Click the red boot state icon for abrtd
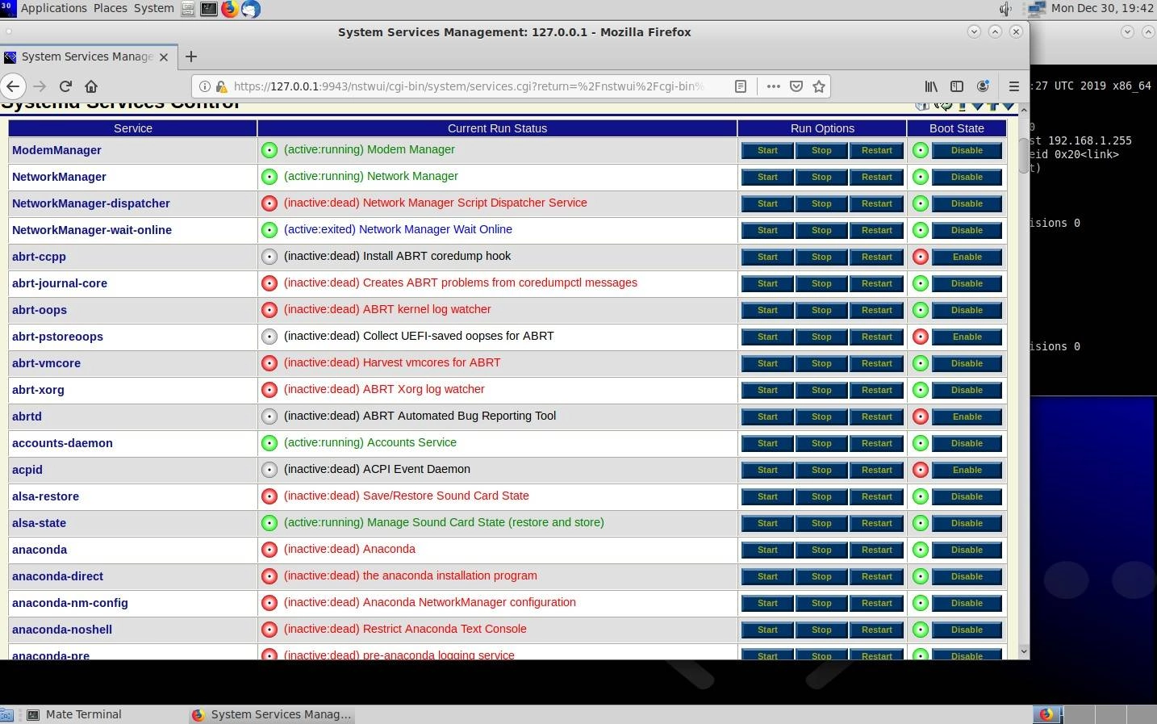 point(920,416)
